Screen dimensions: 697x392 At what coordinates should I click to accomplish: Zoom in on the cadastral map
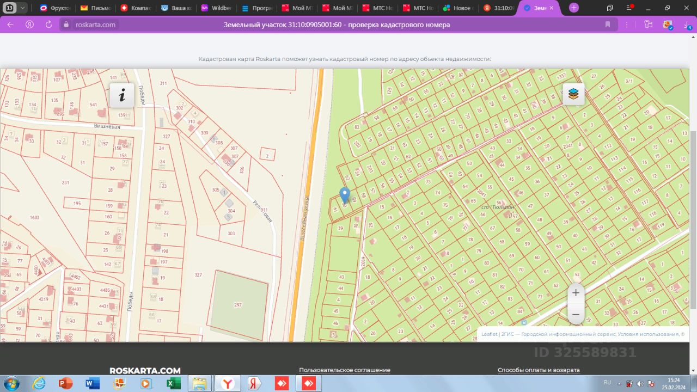click(x=576, y=293)
